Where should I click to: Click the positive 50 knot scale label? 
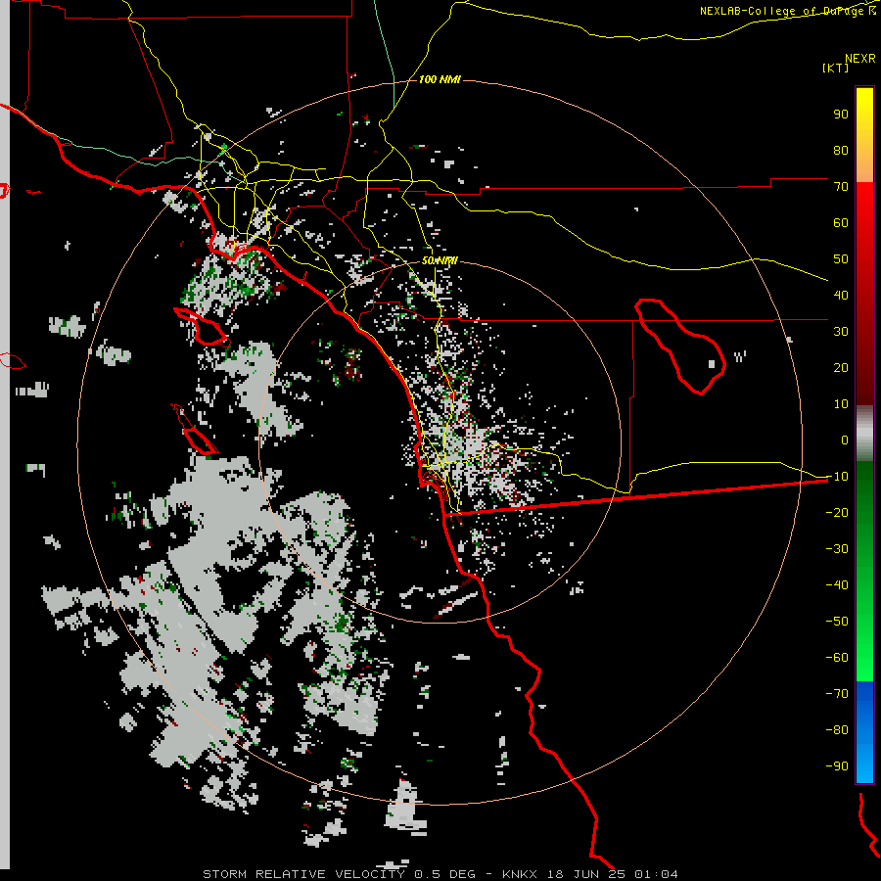(841, 259)
